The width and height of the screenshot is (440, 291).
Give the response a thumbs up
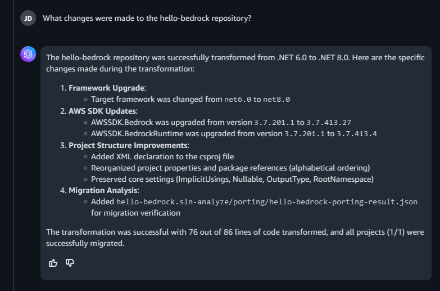tap(53, 263)
